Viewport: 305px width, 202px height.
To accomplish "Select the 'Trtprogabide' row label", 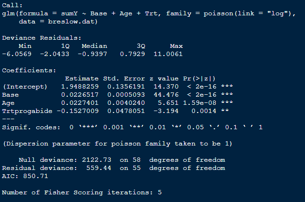I will click(x=27, y=111).
